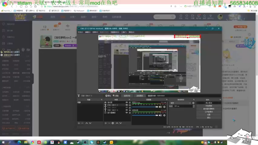Pop out the Controls dock panel

click(x=220, y=100)
